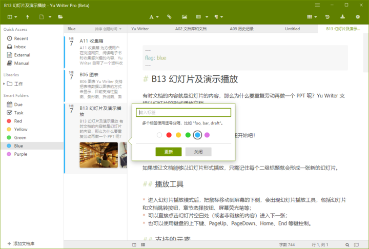Click the font formatting A icon
This screenshot has width=369, height=249.
[151, 17]
